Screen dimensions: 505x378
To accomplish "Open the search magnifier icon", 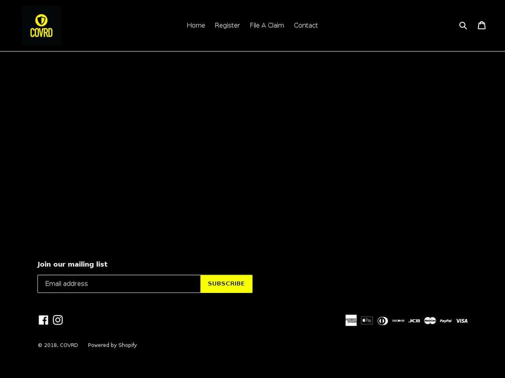I will (x=463, y=25).
